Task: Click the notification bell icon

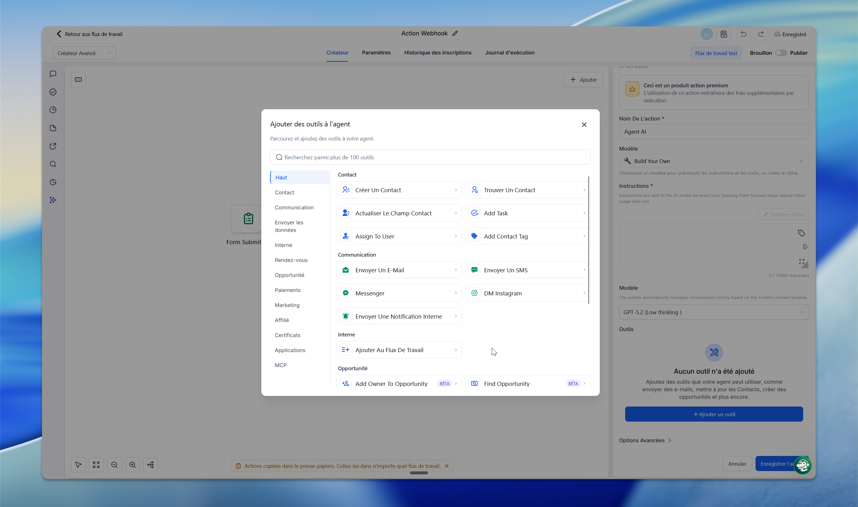Action: point(346,316)
